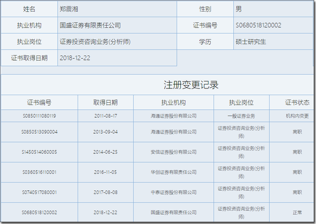Click 离职 status in the 2014-06-25 row

[297, 152]
